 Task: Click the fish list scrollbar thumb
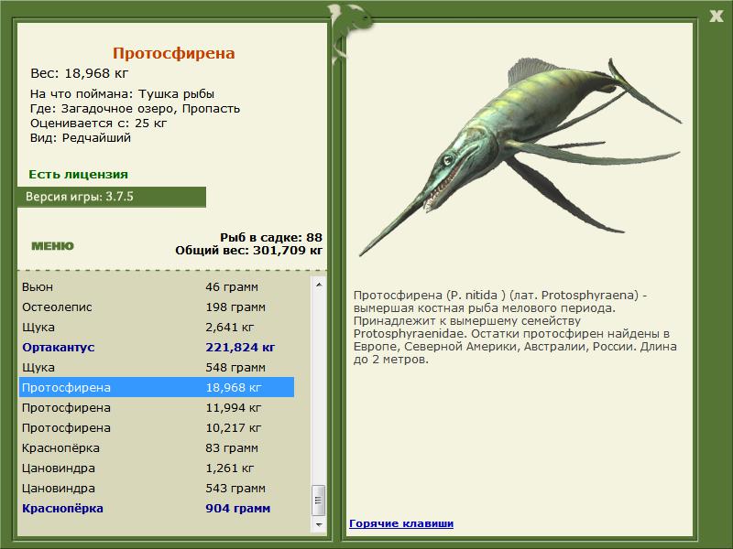[319, 501]
